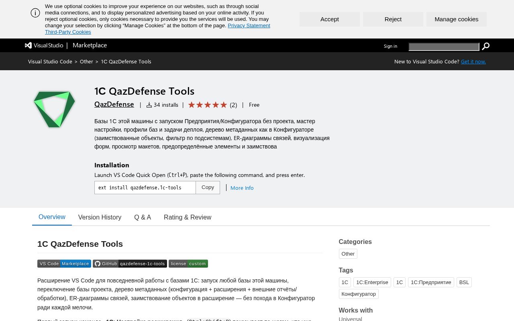
Task: Select the 1C:Предприятие tag
Action: pyautogui.click(x=431, y=282)
